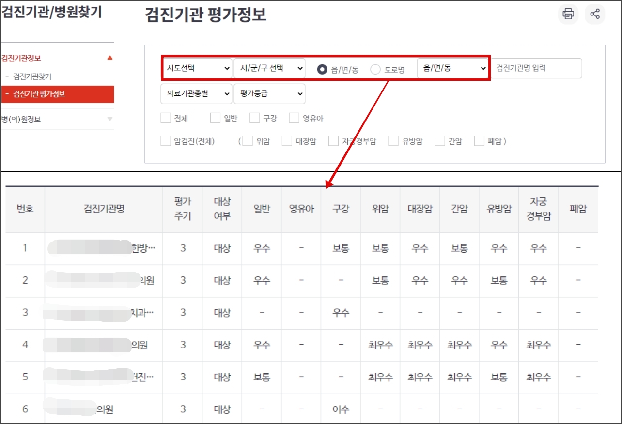
Task: Click the print icon
Action: (567, 14)
